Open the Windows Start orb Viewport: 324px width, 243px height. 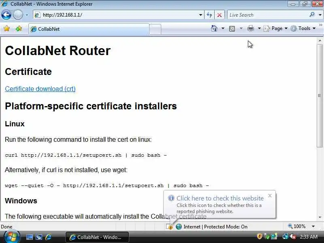(12, 237)
